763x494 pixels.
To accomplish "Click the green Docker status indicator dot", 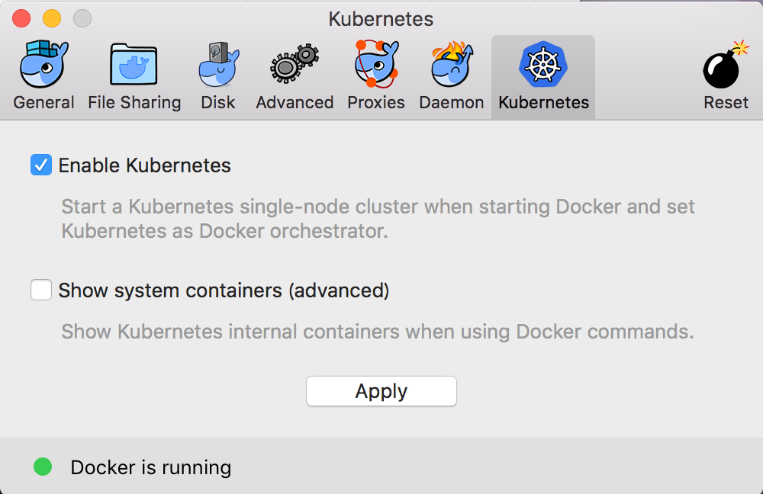I will tap(43, 467).
